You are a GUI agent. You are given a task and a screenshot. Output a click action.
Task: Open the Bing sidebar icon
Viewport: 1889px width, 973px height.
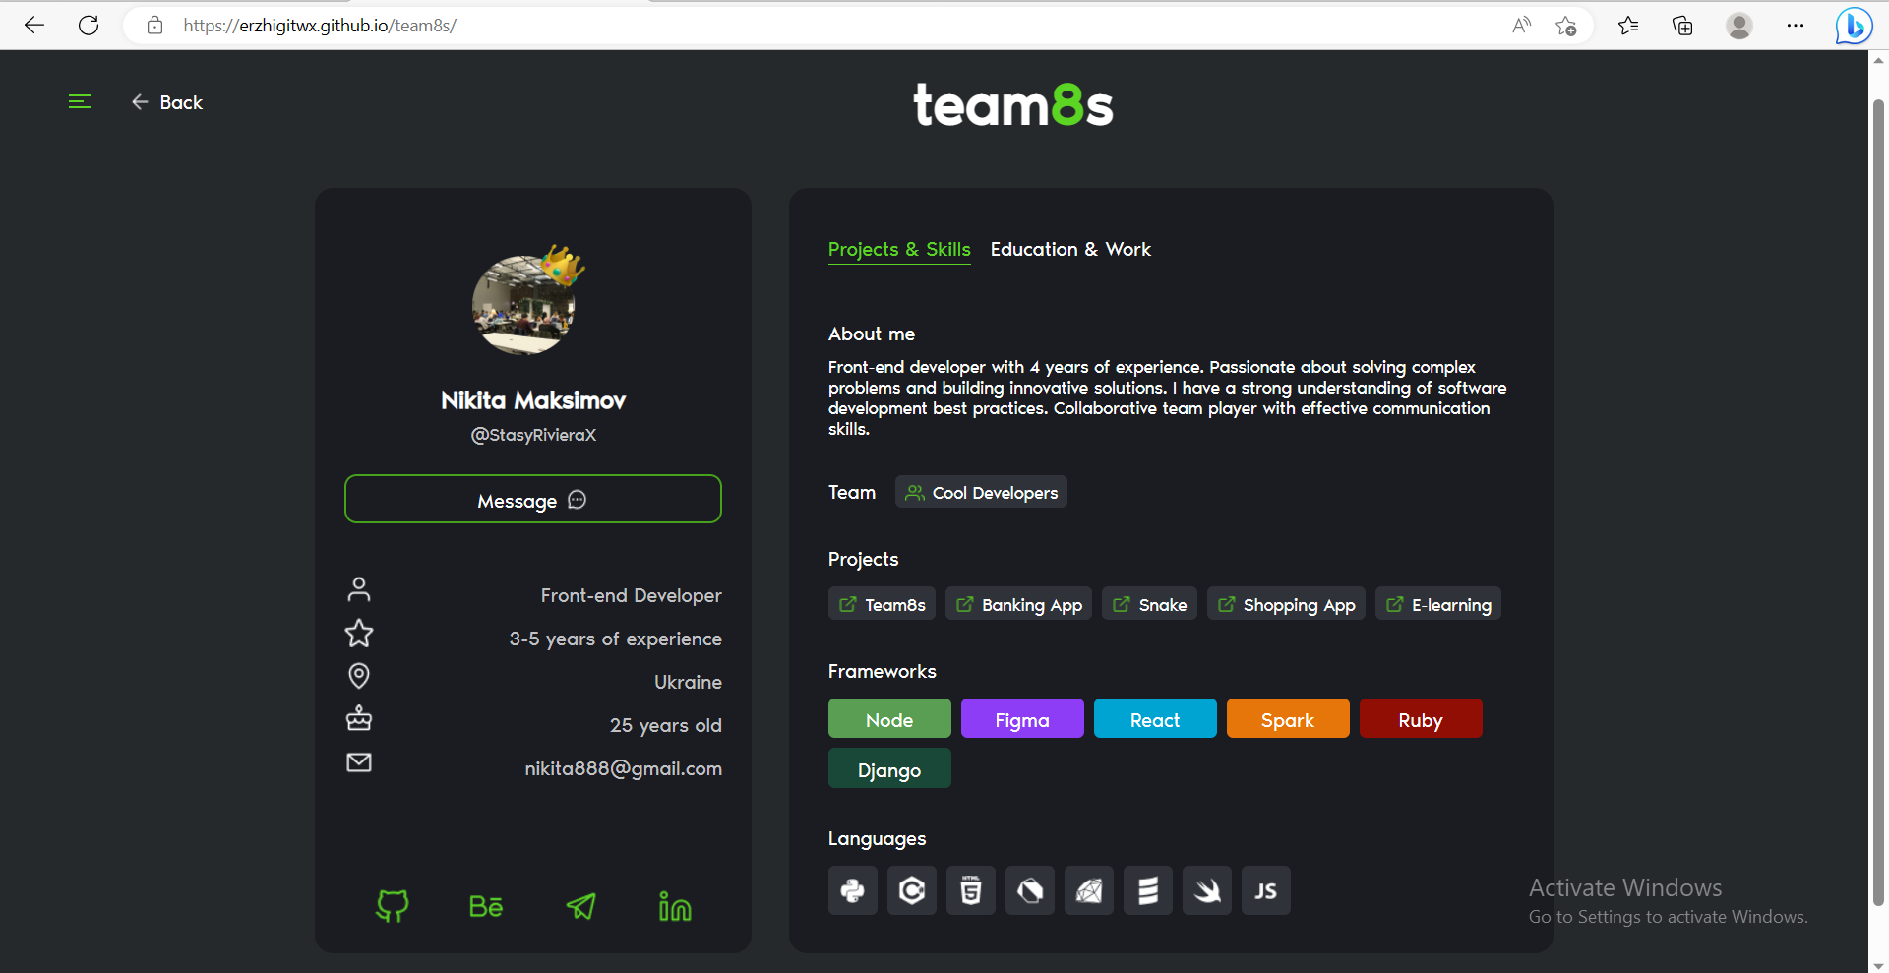pos(1854,26)
